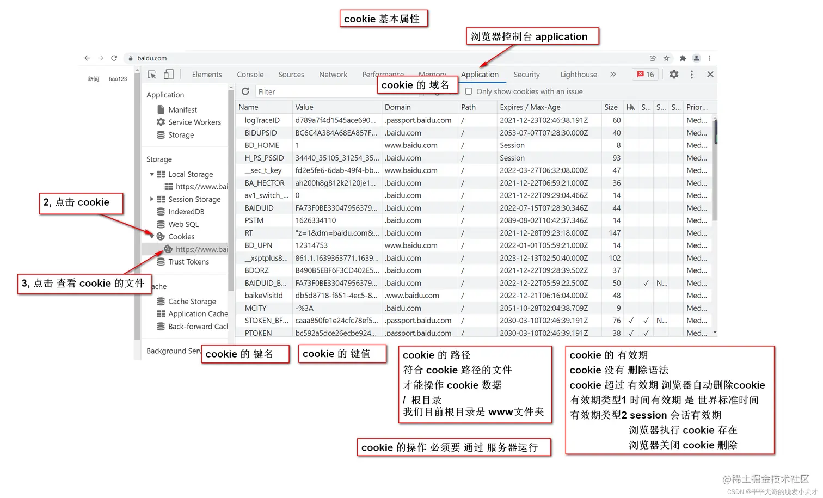823x498 pixels.
Task: Switch to the Network tab
Action: point(333,75)
